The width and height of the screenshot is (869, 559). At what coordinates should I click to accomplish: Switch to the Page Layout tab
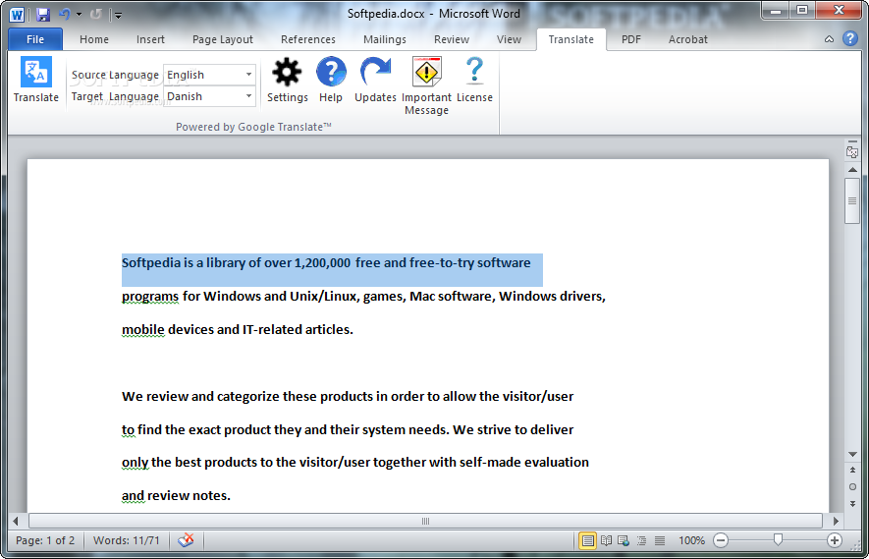[223, 39]
